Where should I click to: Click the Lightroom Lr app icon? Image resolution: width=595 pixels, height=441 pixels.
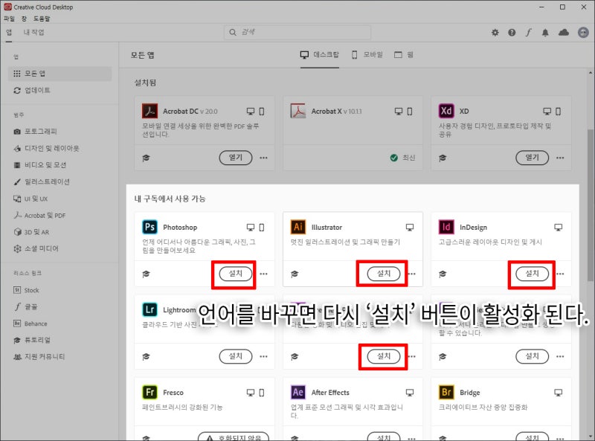coord(150,309)
